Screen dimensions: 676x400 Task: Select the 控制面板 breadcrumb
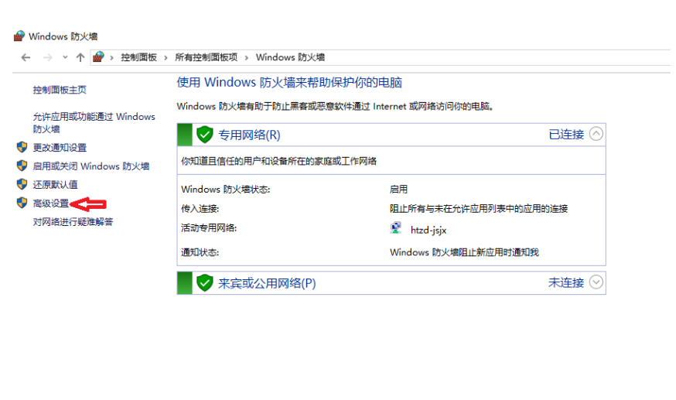[x=138, y=57]
